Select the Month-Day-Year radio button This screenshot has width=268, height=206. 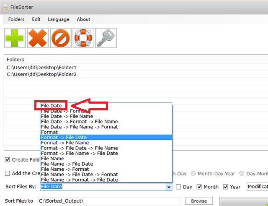[x=193, y=173]
